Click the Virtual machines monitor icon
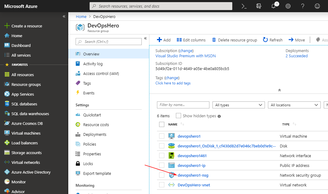Image resolution: width=328 pixels, height=194 pixels. click(x=7, y=133)
